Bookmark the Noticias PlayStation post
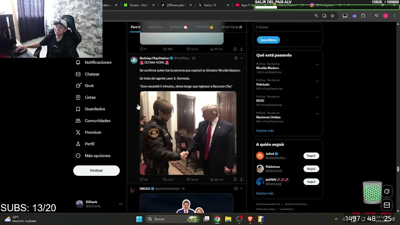This screenshot has width=400, height=225. click(x=235, y=179)
